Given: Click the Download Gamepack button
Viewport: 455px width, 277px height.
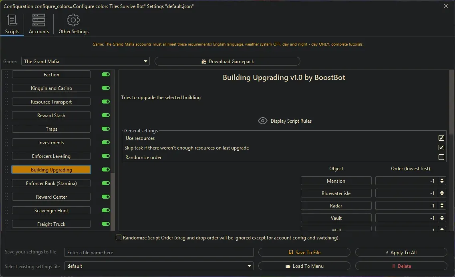Looking at the screenshot, I should [227, 62].
